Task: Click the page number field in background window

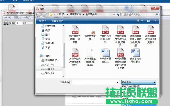Action: point(19,23)
